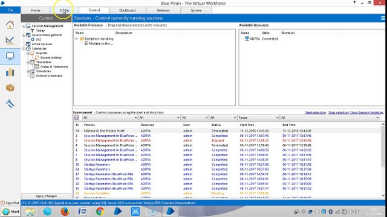
Task: Open the Releases package icon in the sidebar
Action: tap(10, 88)
